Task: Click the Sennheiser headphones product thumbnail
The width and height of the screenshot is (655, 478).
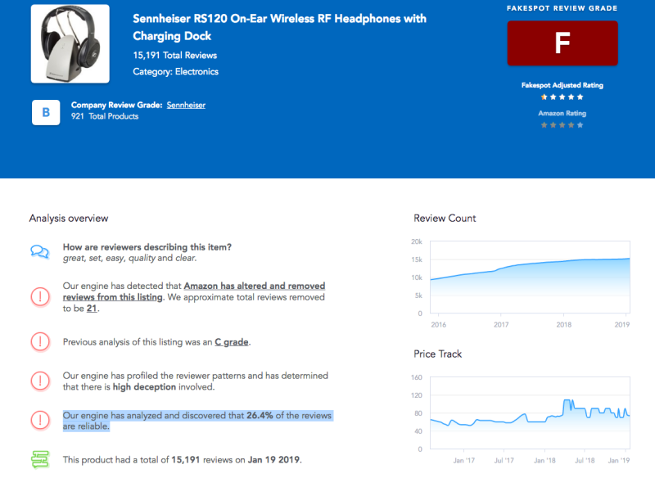Action: tap(70, 44)
